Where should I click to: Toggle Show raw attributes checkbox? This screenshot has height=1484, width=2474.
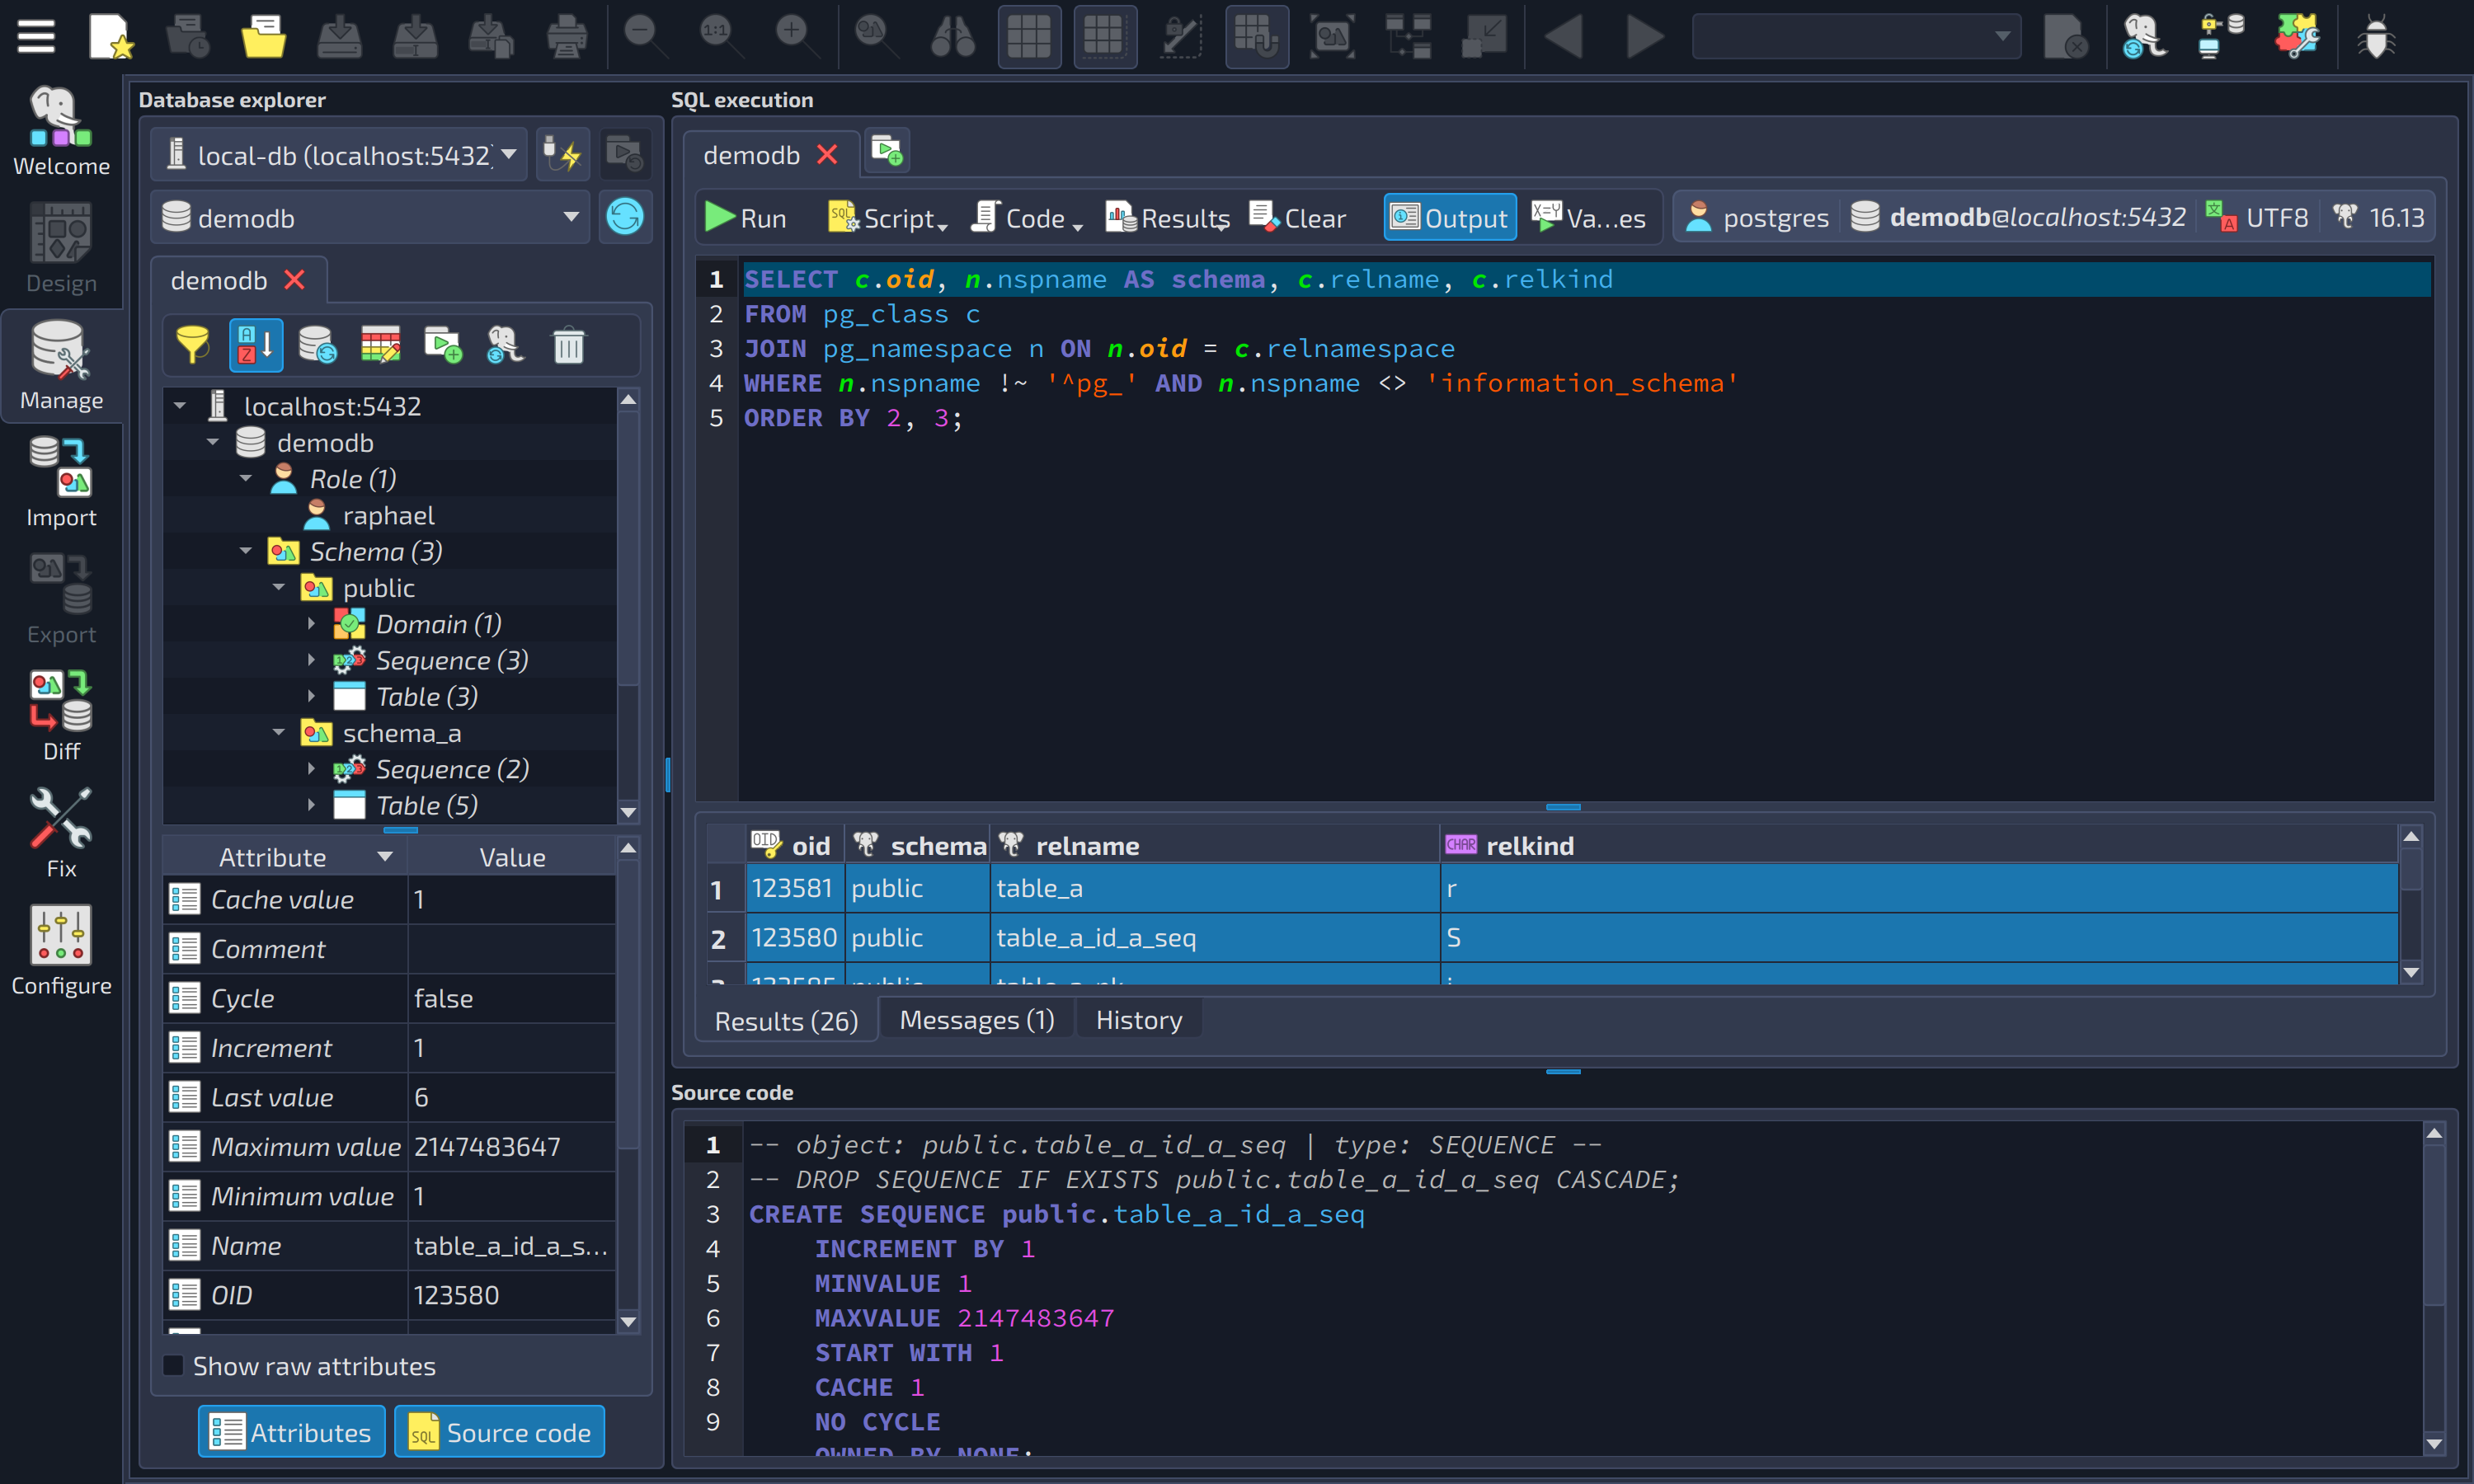[173, 1366]
